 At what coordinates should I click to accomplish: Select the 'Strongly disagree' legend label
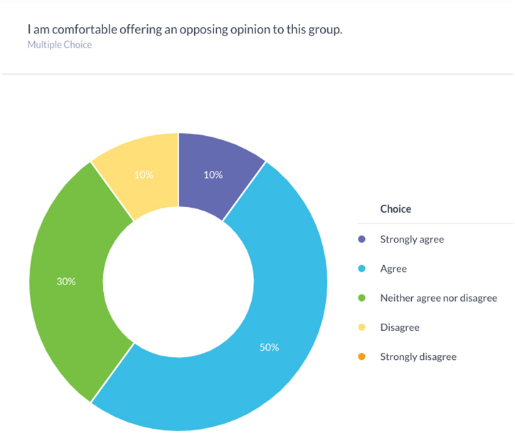[418, 357]
